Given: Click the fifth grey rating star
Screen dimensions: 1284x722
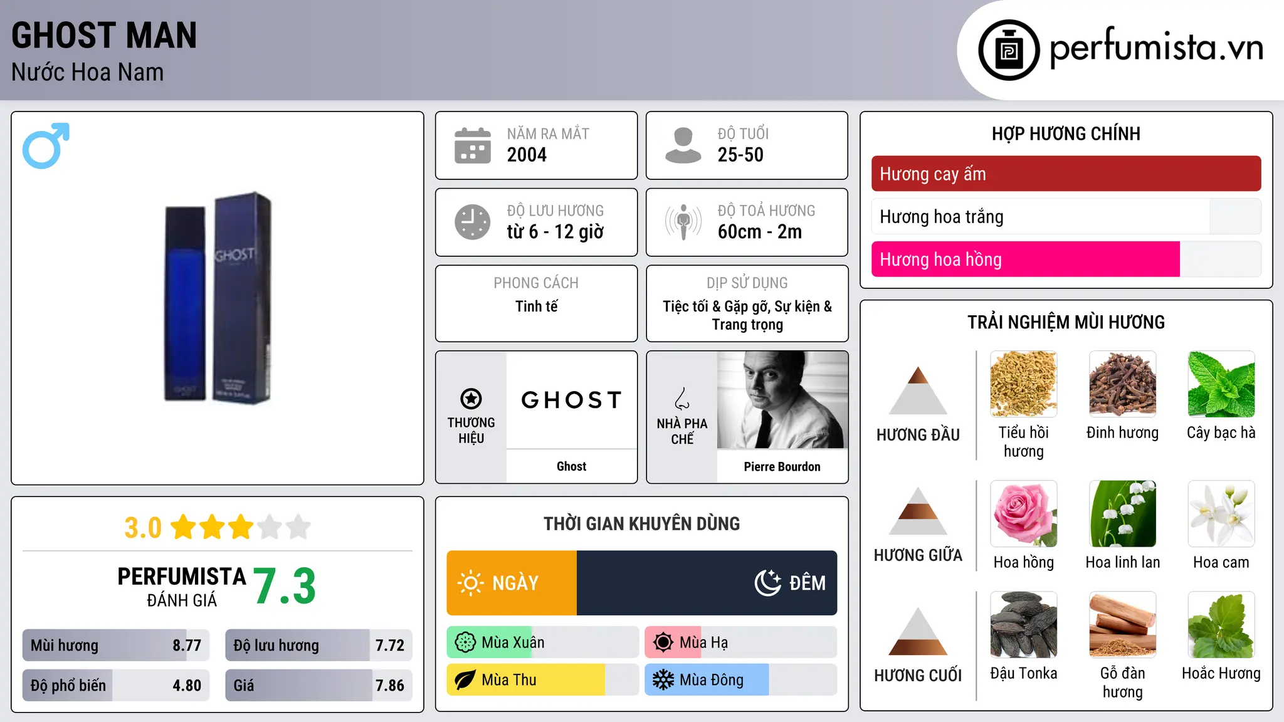Looking at the screenshot, I should 298,527.
